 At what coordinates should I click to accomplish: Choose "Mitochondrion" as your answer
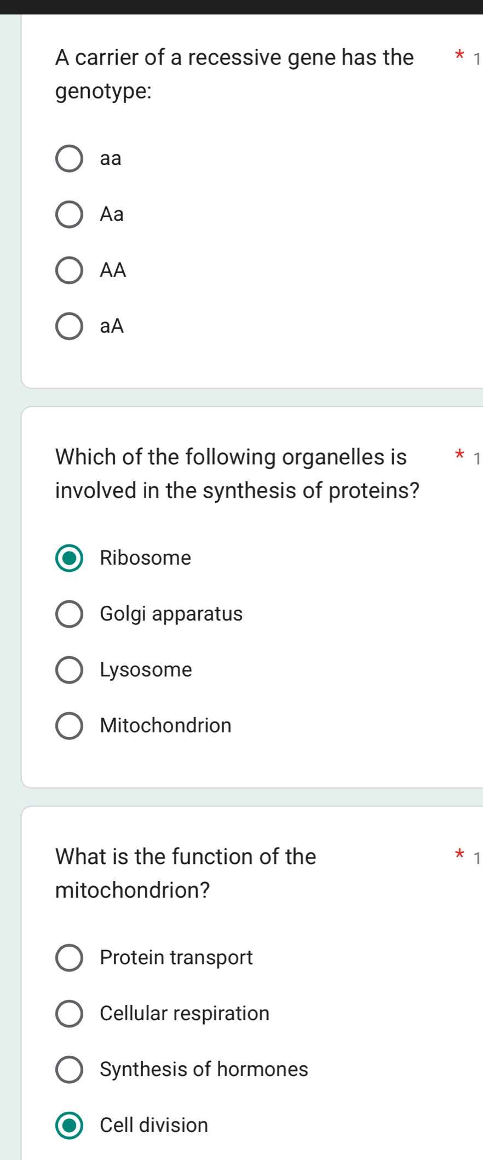click(68, 726)
